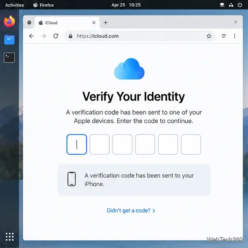The height and width of the screenshot is (248, 248).
Task: Click round icon left of iCloud tab
Action: coord(29,23)
